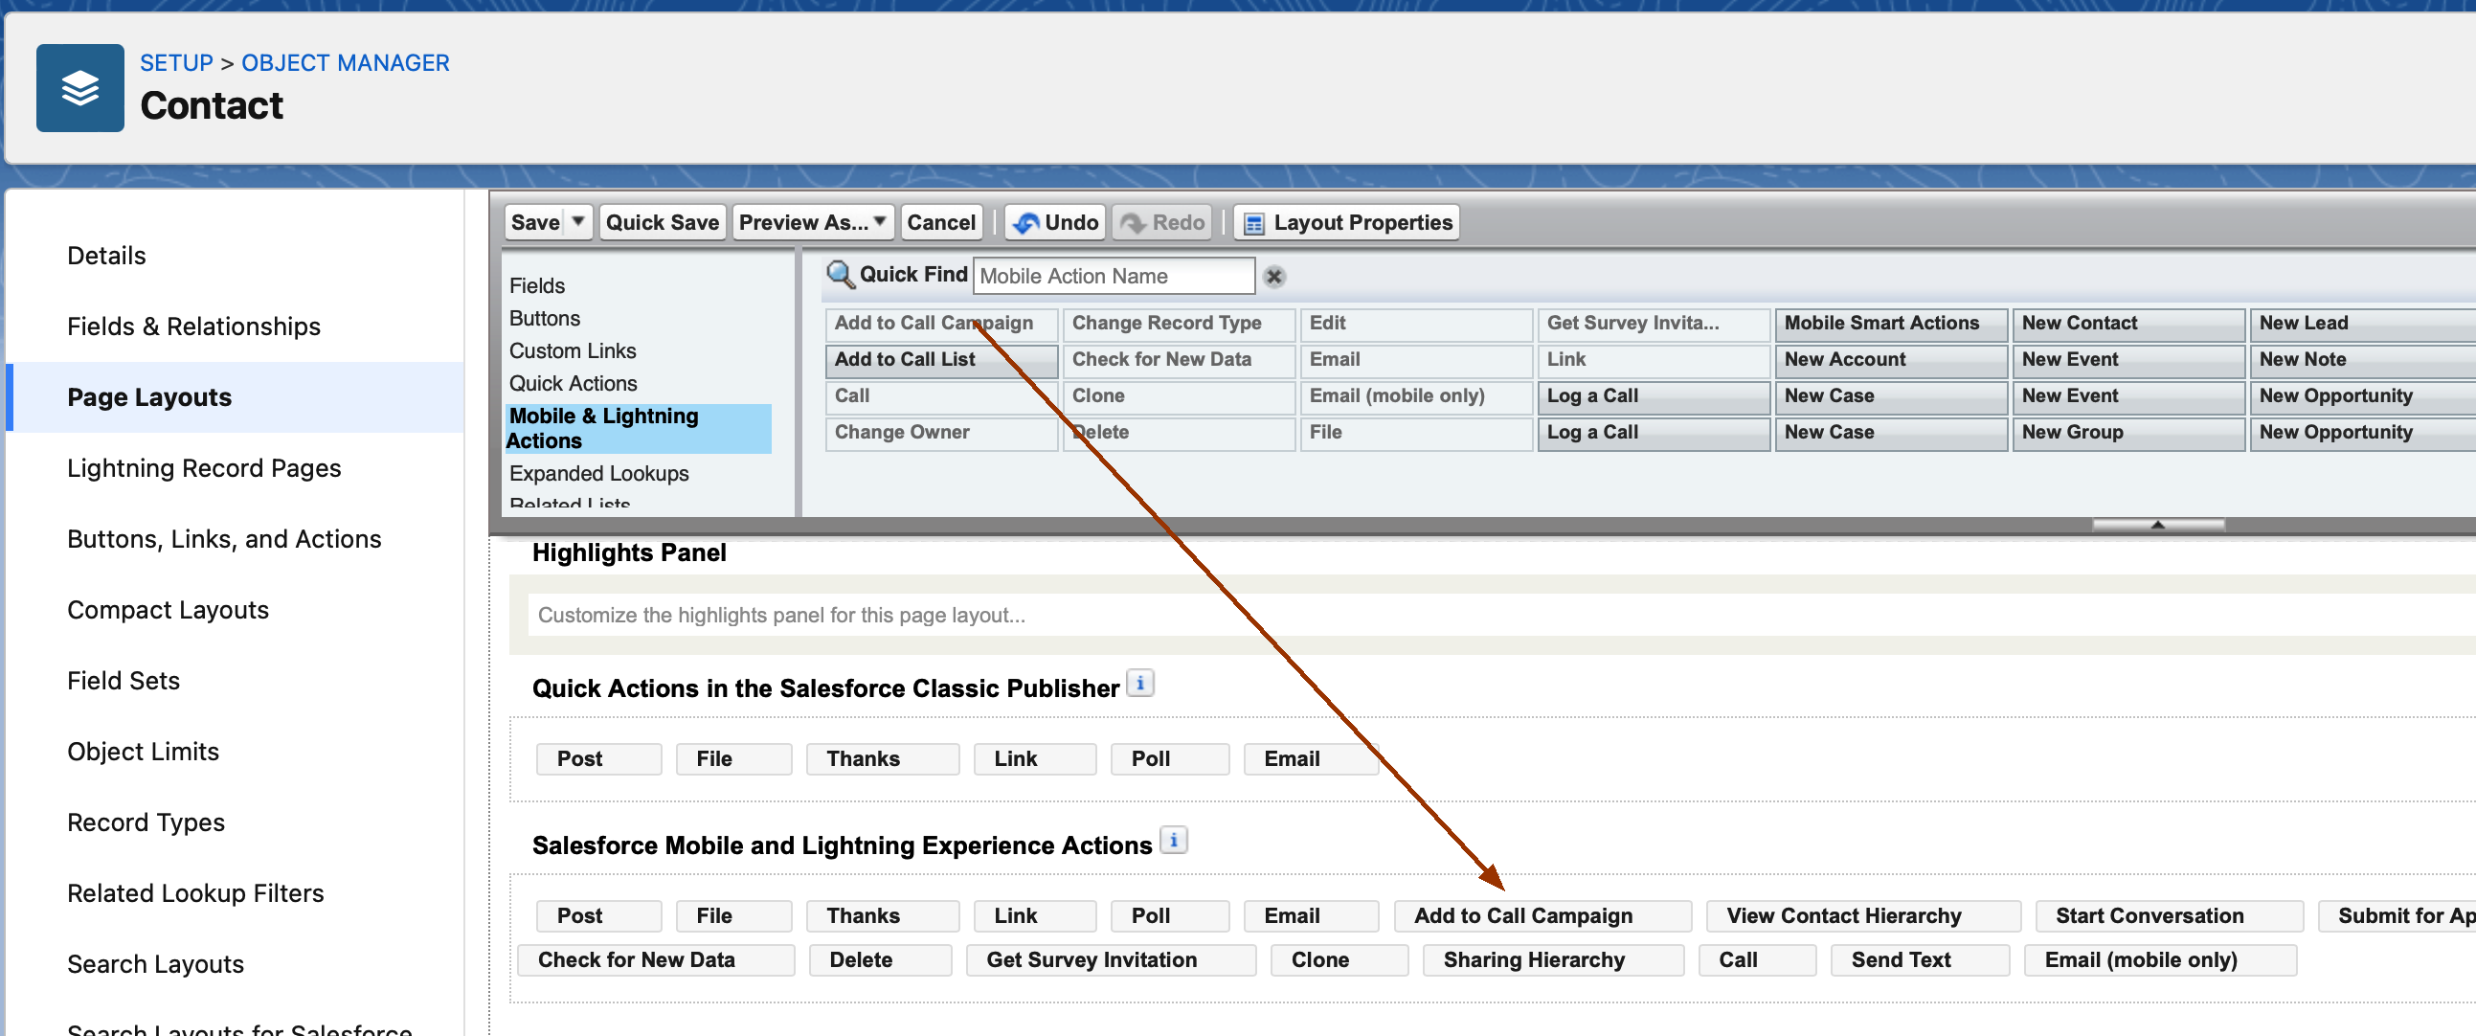Select Get Survey Invita... palette item

1654,324
